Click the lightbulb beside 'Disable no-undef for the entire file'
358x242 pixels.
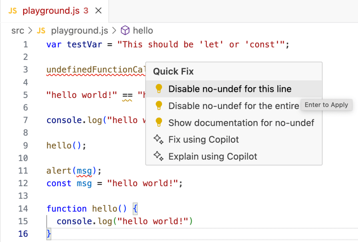159,106
